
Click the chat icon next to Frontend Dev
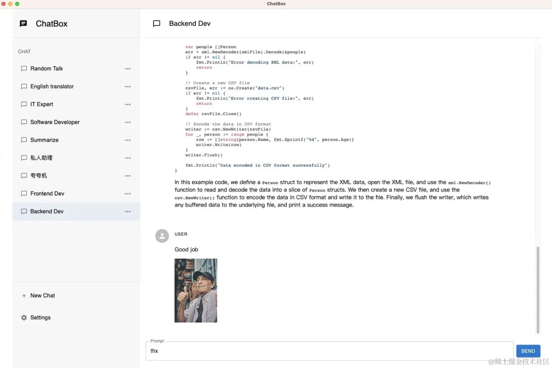tap(24, 194)
